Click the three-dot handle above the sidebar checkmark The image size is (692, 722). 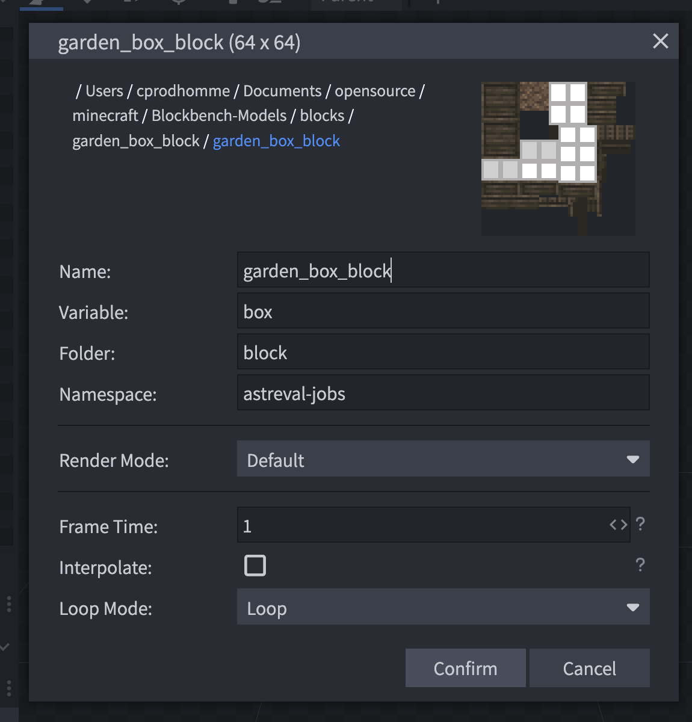[9, 603]
